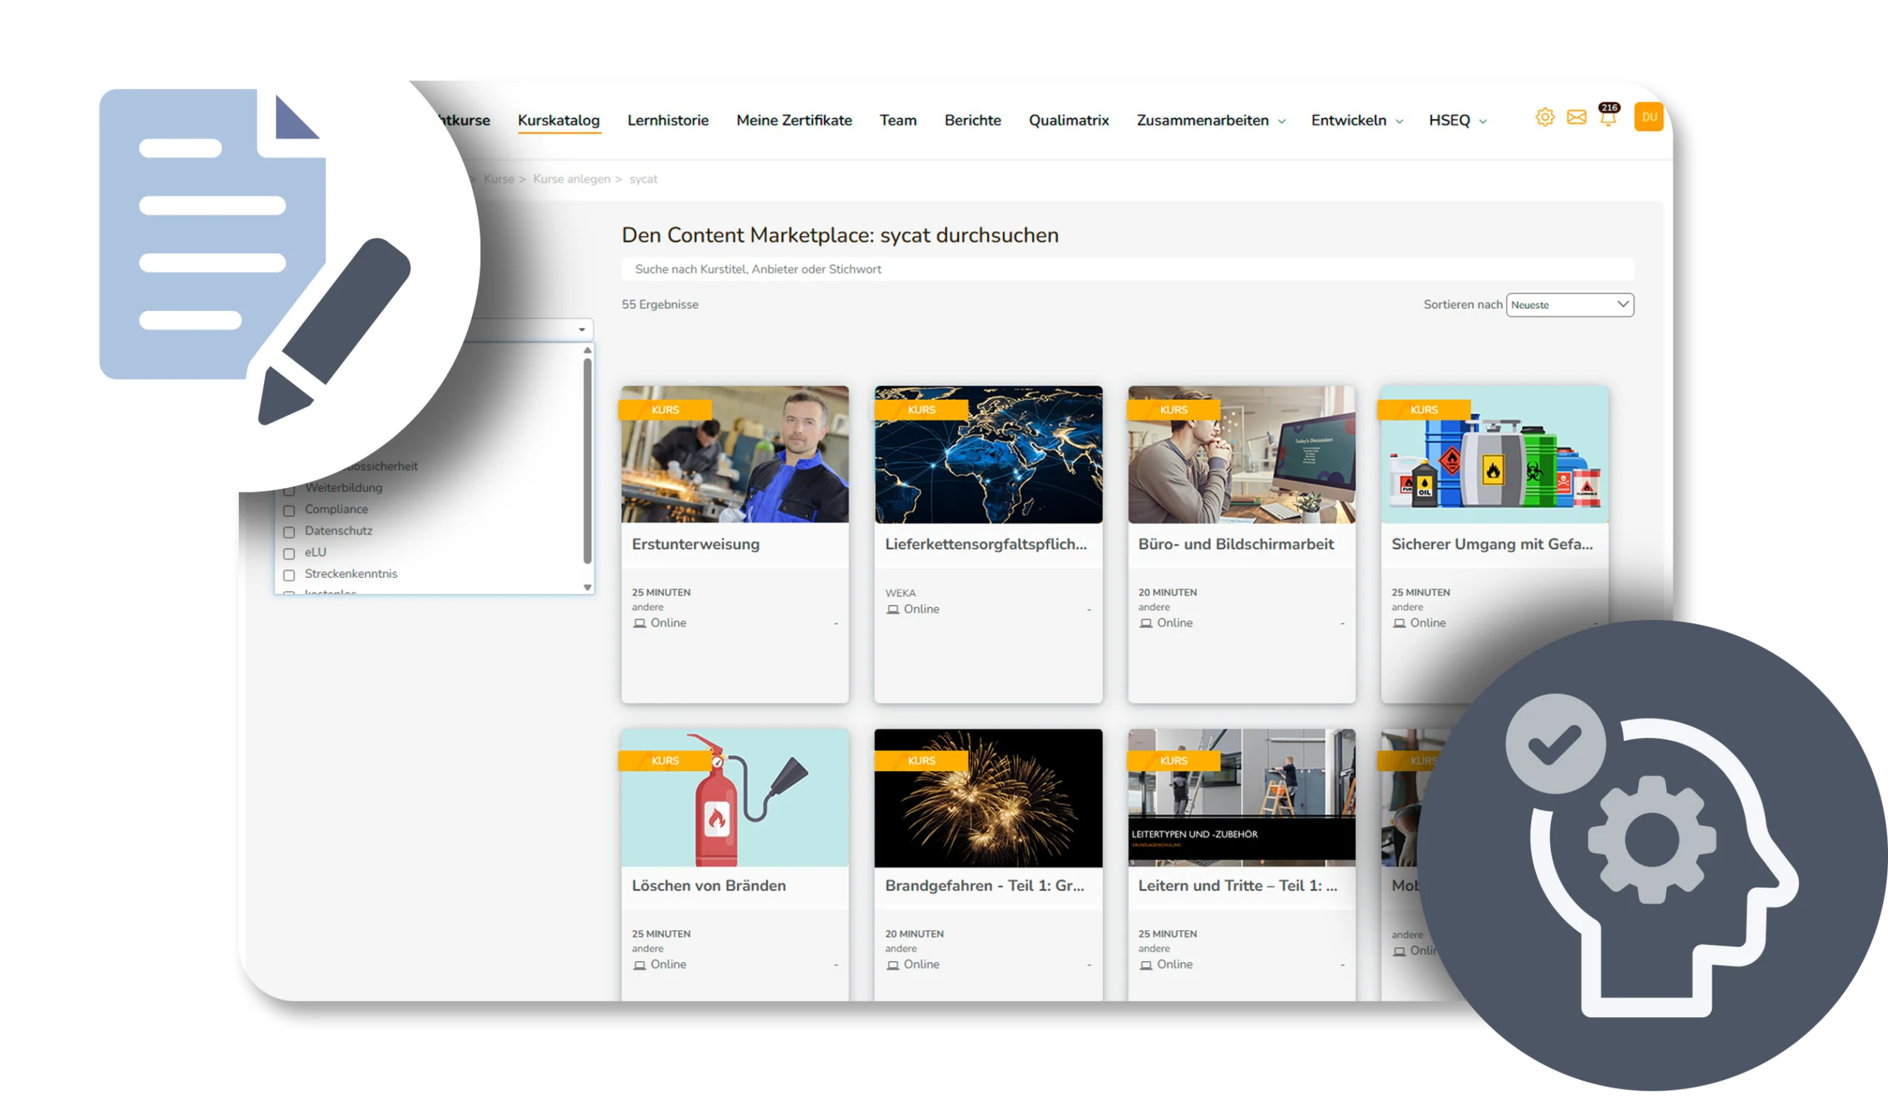Screen dimensions: 1888x1110
Task: Open the Leitern und Tritte – Teil 1 title
Action: [1237, 885]
